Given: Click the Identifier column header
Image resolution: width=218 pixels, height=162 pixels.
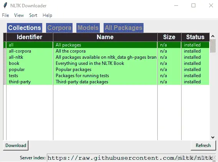Looking at the screenshot, I should pyautogui.click(x=30, y=37).
